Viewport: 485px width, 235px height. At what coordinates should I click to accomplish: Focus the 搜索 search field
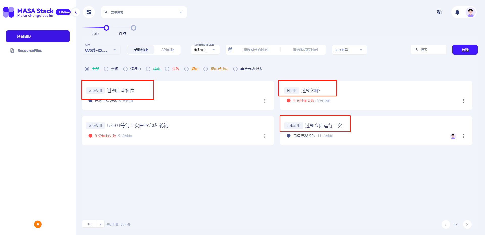(x=429, y=50)
